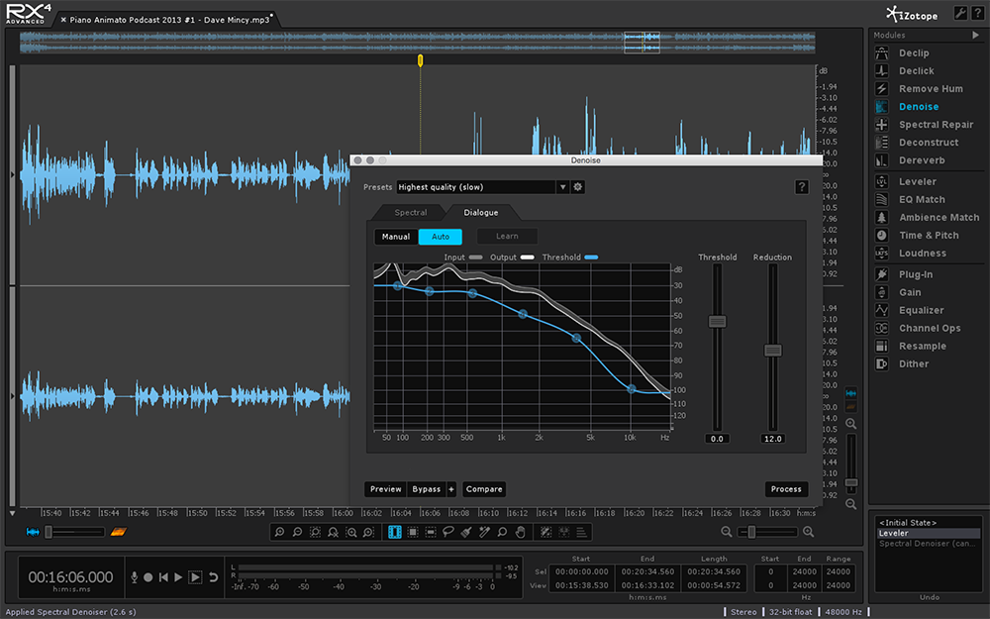Click the Denoise dialog help question mark
Screen dimensions: 990x619
pyautogui.click(x=801, y=187)
